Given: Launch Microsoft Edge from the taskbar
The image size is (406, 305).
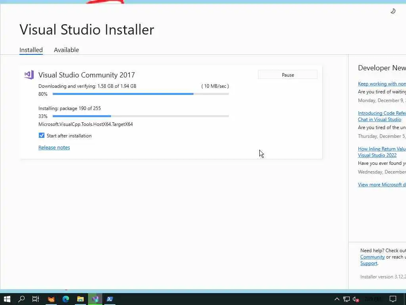Looking at the screenshot, I should 66,299.
